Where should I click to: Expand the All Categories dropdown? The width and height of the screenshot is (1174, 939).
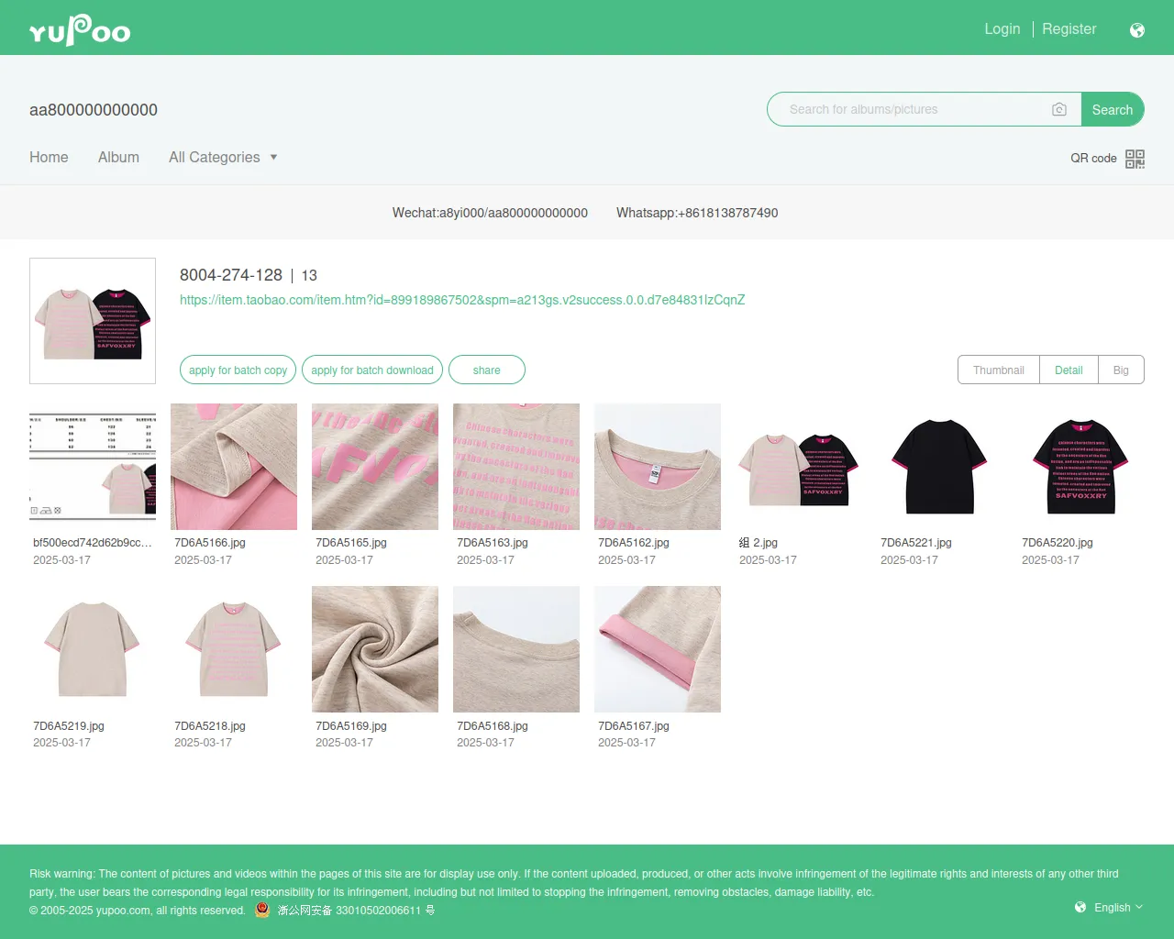pyautogui.click(x=223, y=157)
